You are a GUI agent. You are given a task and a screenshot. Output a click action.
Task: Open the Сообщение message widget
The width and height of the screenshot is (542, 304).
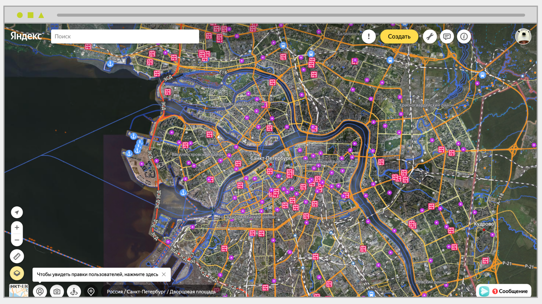(504, 291)
